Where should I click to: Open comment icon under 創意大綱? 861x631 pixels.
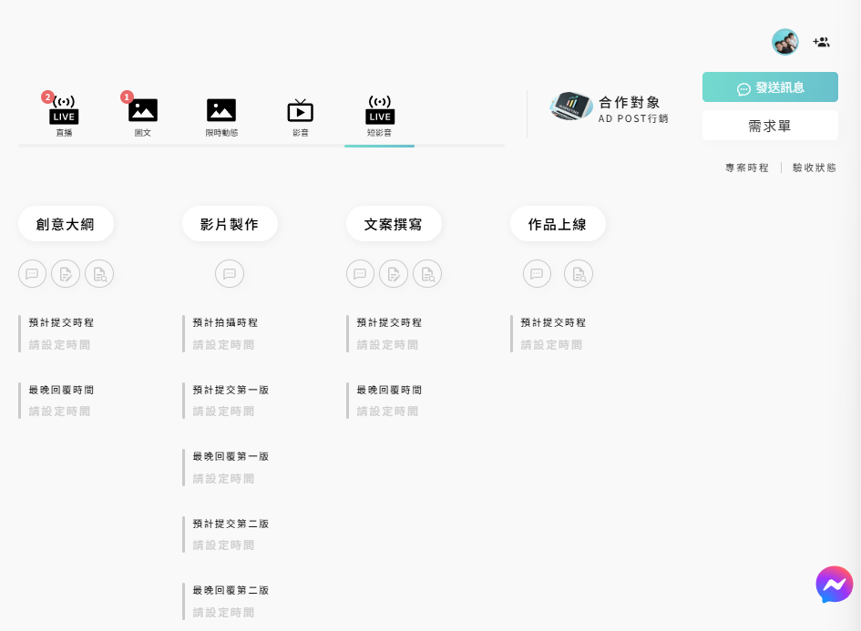pos(33,274)
